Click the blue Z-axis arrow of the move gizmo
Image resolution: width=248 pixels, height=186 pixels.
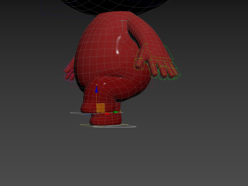[97, 89]
